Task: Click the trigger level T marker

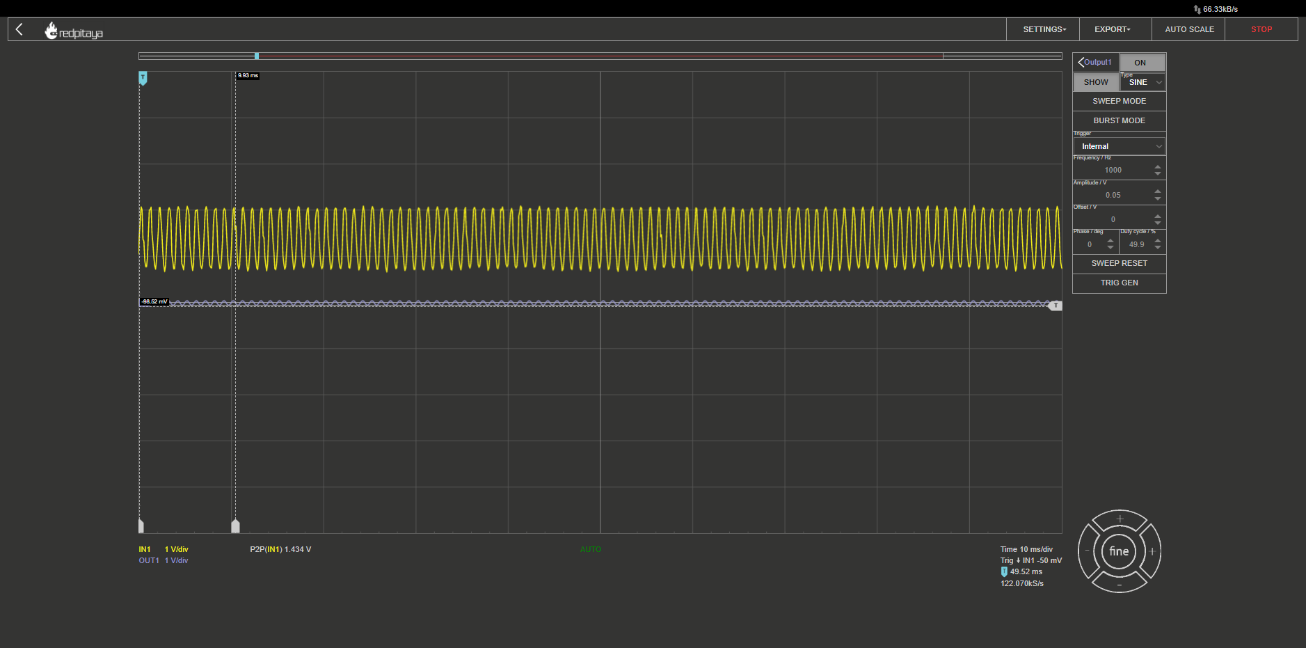Action: pyautogui.click(x=1056, y=306)
